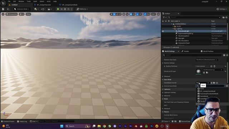Click the Outliner new folder icon
Screen dimensions: 229x129
pyautogui.click(x=223, y=18)
